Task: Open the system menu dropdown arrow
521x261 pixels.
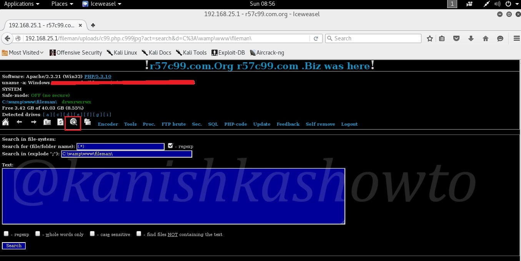Action: 517,4
